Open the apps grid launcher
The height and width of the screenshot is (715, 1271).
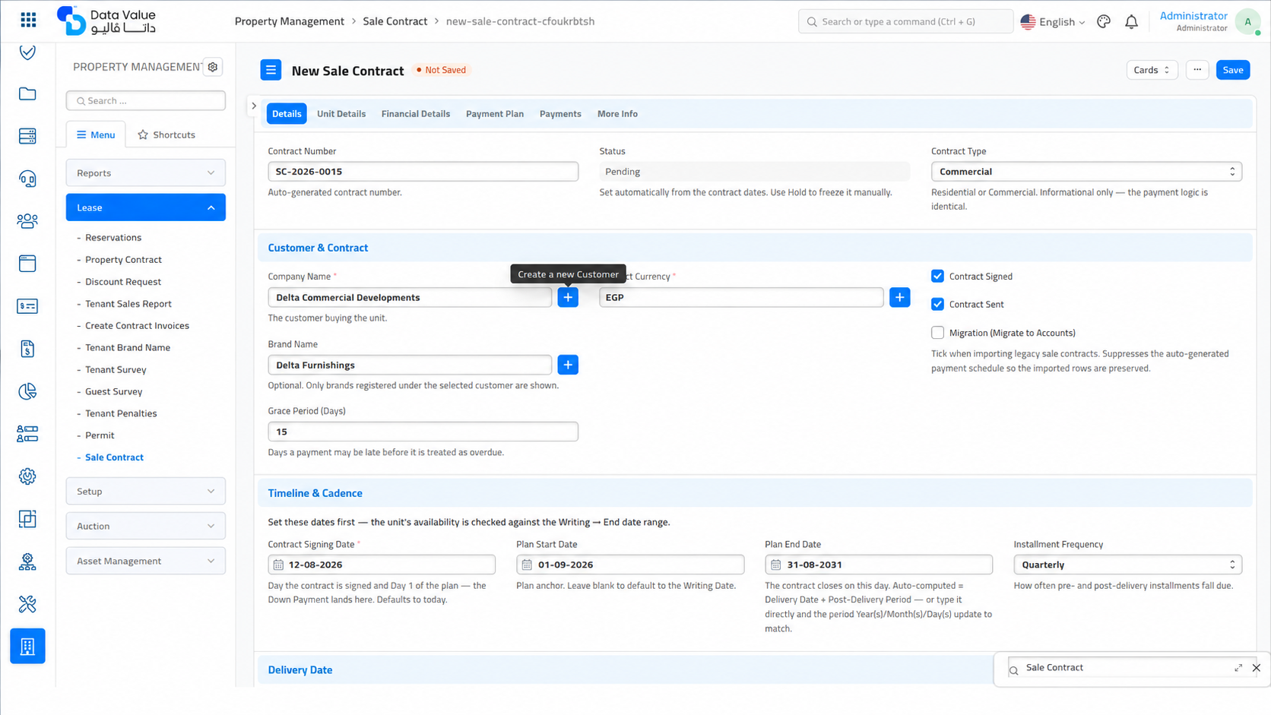tap(28, 21)
